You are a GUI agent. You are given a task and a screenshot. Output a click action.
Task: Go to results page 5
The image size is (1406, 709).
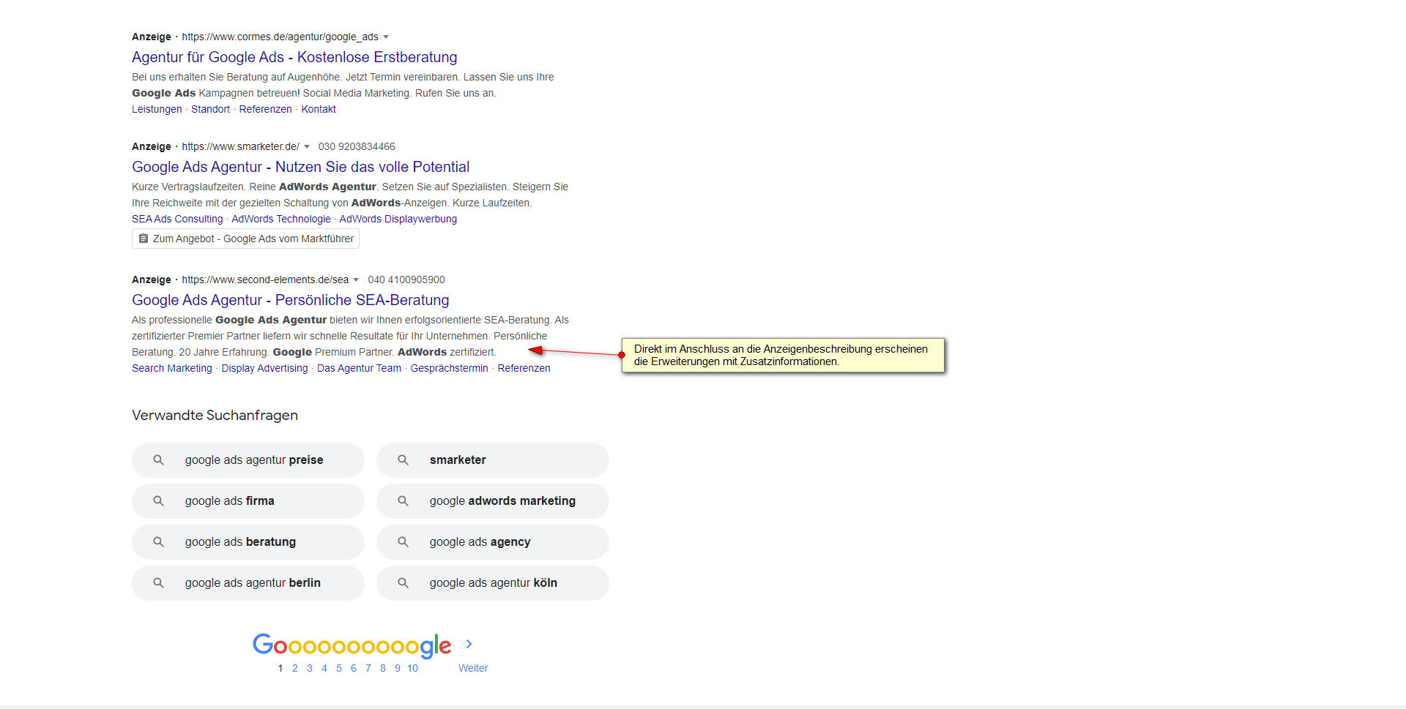point(339,668)
